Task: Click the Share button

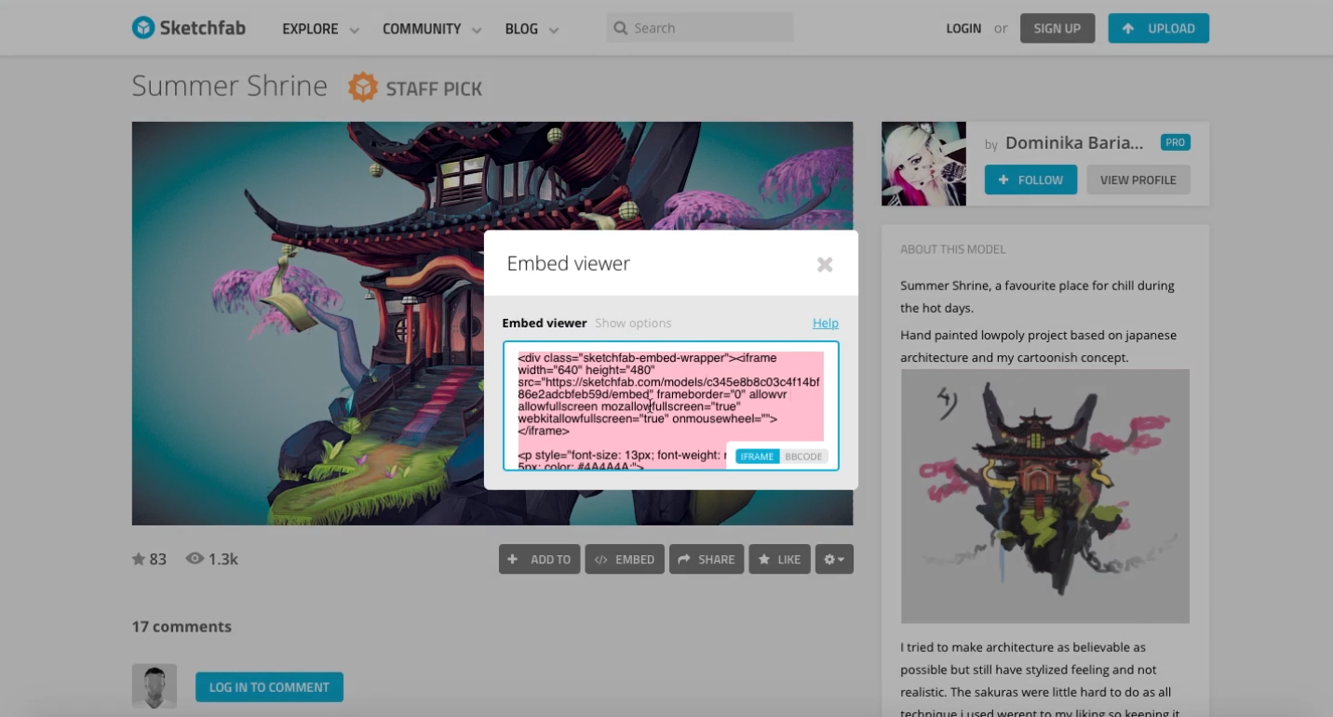Action: (x=707, y=559)
